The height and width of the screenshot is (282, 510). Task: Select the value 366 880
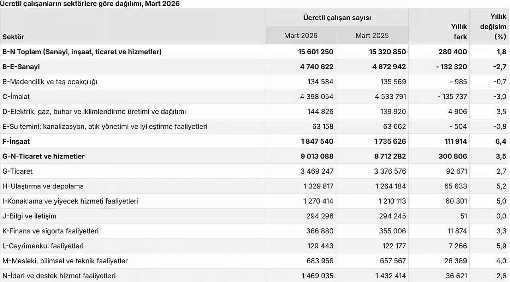(x=321, y=231)
